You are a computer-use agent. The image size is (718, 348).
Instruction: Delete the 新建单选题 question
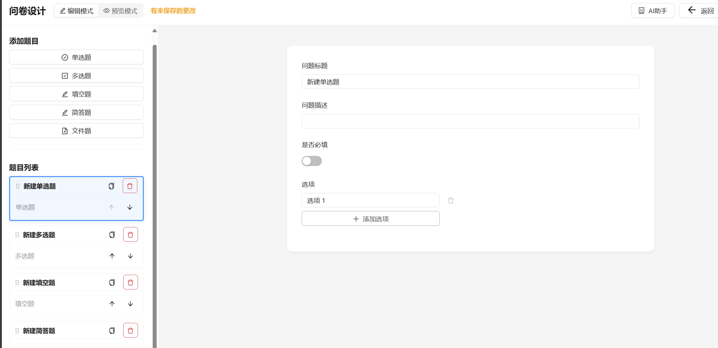coord(130,186)
